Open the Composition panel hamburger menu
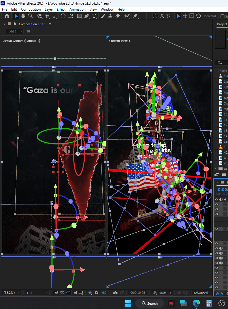The height and width of the screenshot is (309, 228). coord(50,24)
